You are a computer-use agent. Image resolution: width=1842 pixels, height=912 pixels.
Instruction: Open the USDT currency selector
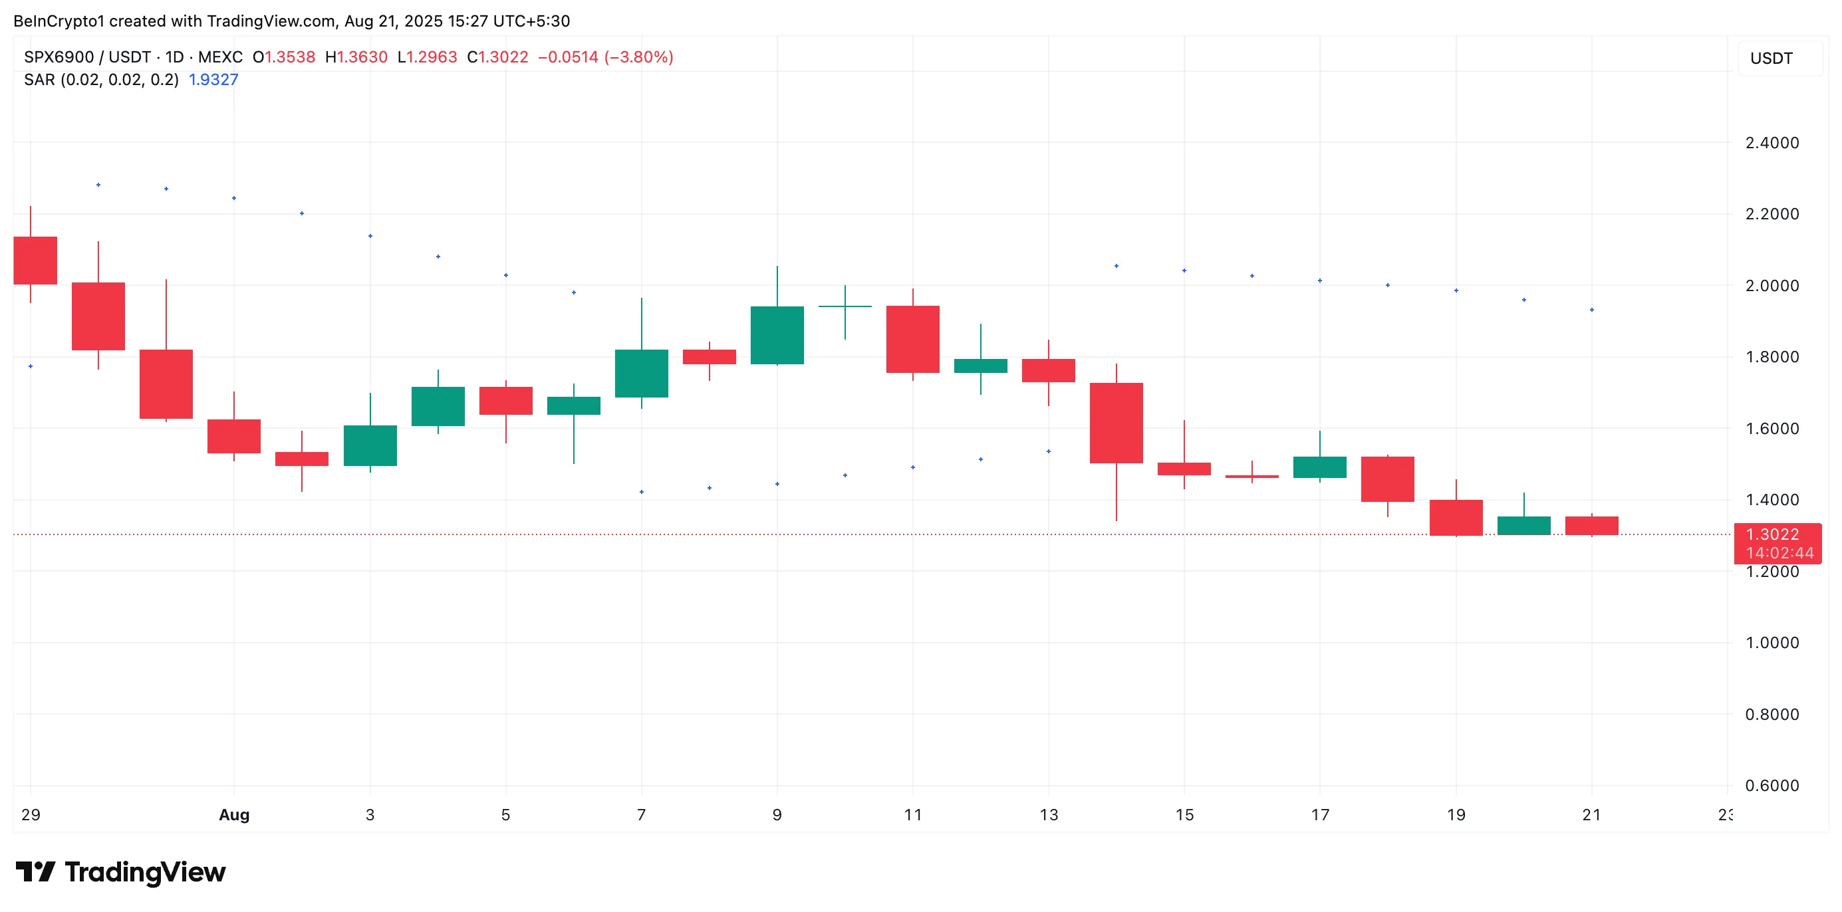[1772, 58]
